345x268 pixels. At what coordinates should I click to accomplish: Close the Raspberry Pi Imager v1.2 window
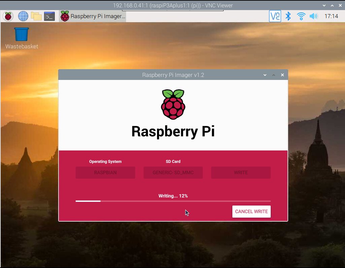pyautogui.click(x=282, y=75)
